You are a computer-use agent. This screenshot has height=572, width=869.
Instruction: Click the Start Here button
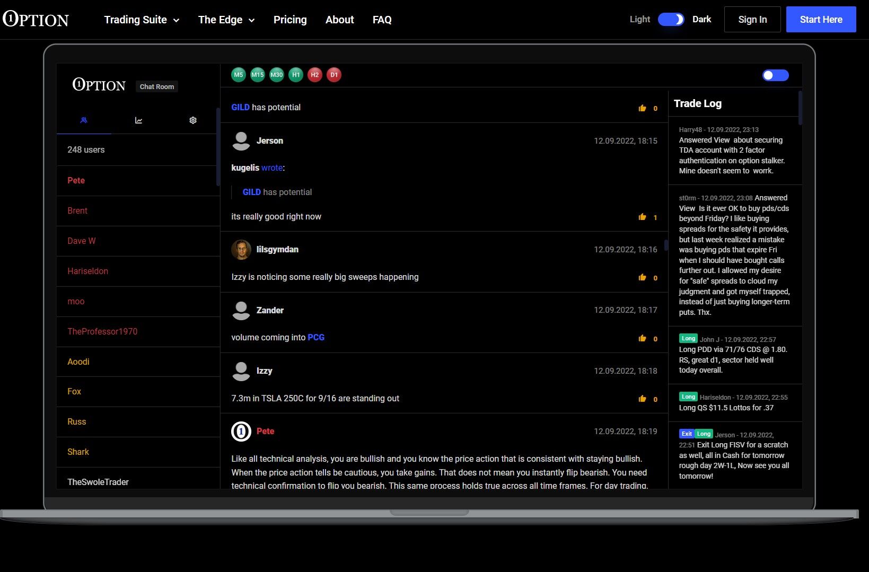point(821,20)
